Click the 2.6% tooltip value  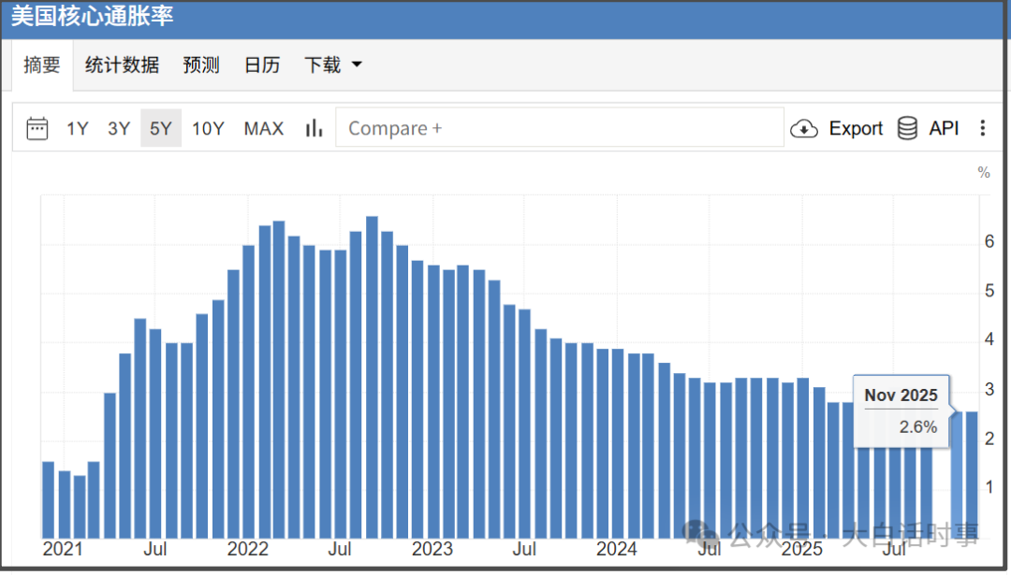pyautogui.click(x=918, y=427)
